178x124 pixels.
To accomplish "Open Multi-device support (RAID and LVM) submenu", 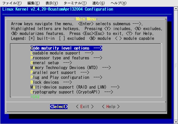I will 75,87.
